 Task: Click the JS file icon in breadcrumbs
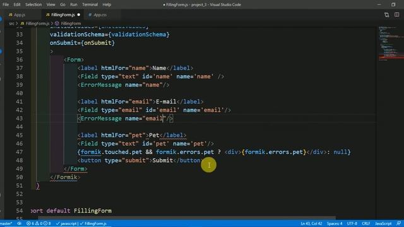23,23
